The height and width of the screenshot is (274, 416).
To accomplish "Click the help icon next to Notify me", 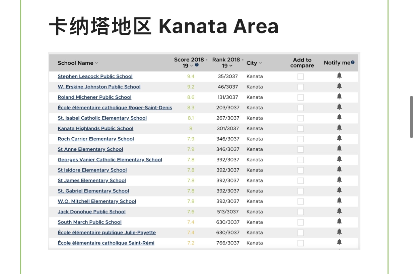I will (x=353, y=62).
